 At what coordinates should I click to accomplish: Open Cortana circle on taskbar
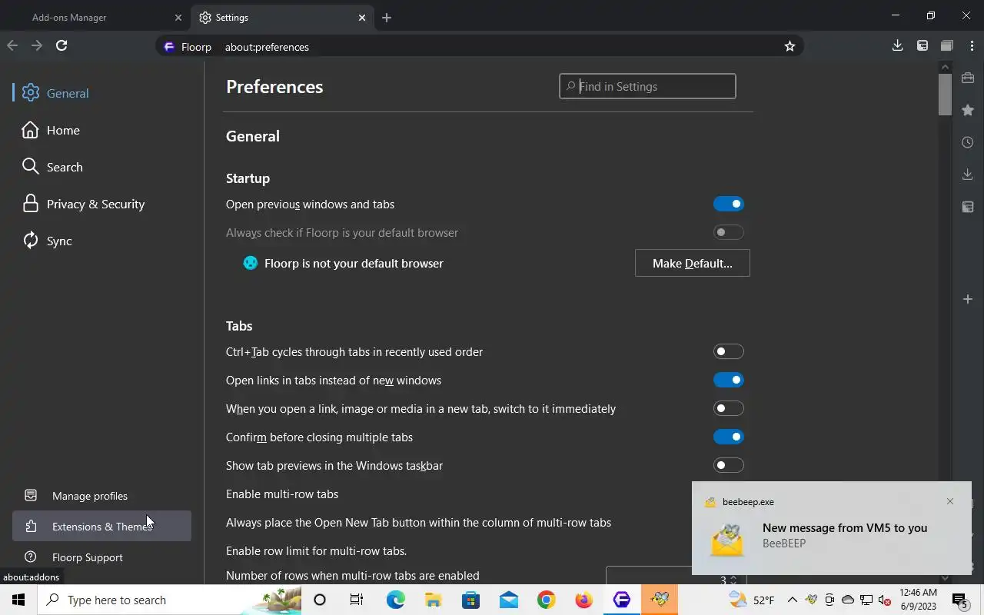[x=320, y=600]
